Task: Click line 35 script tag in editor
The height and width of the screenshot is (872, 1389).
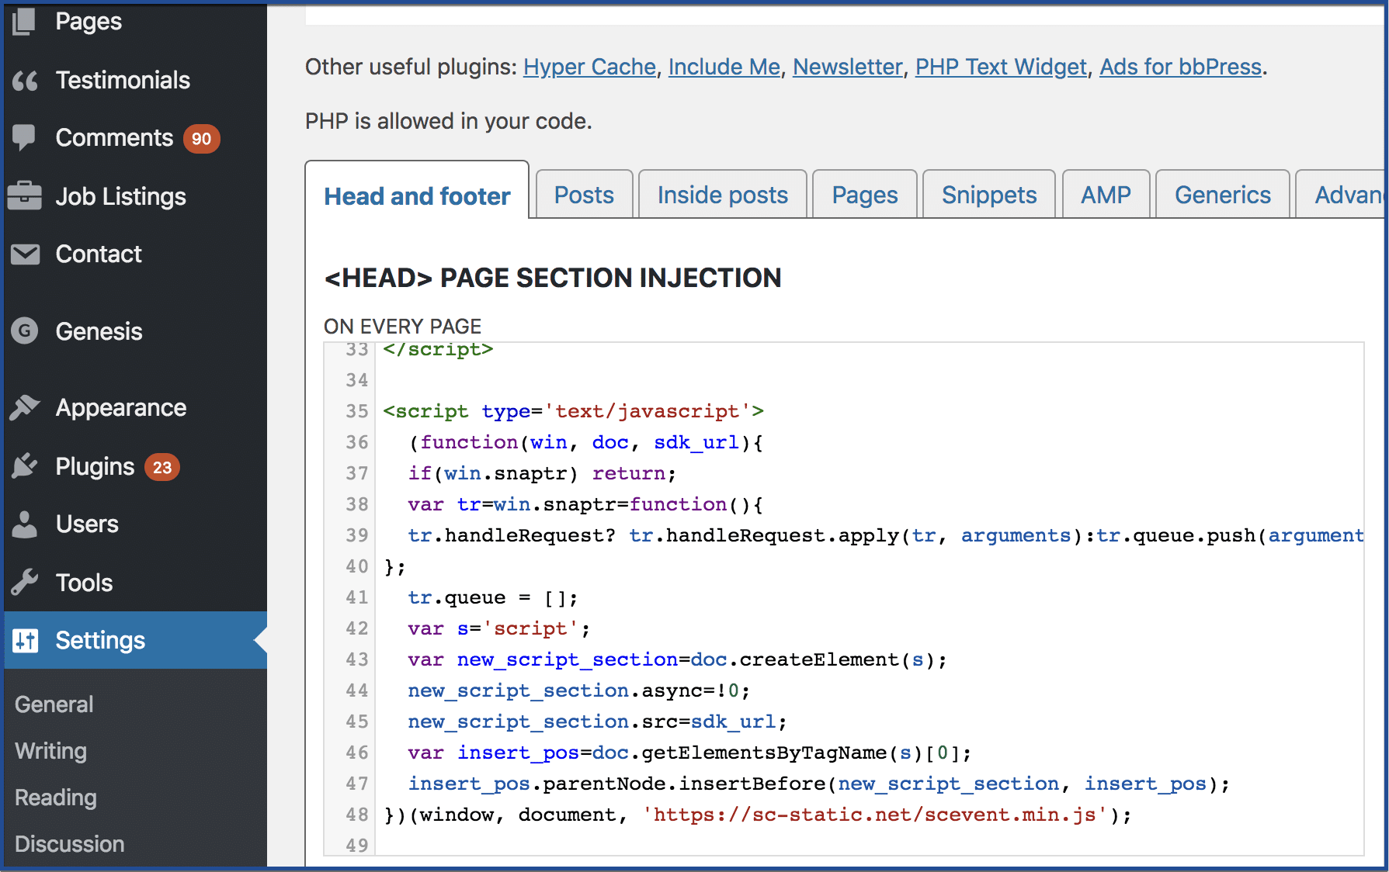Action: pos(573,411)
